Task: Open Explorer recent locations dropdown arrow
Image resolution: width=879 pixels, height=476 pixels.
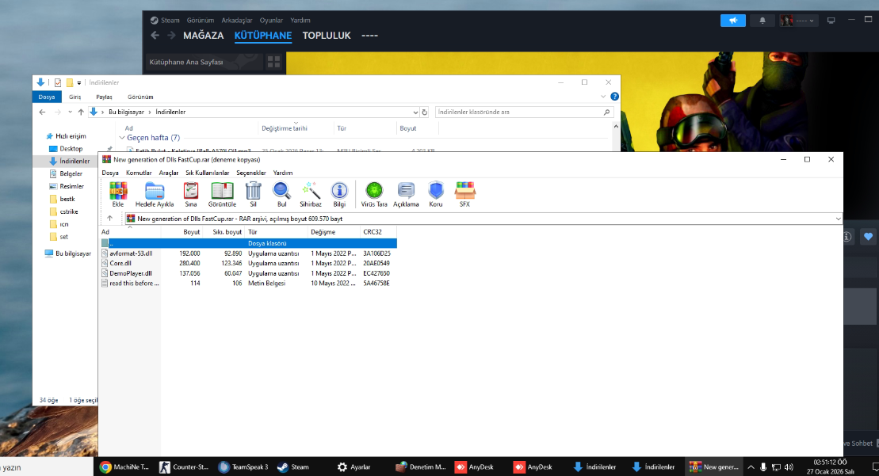Action: [x=70, y=112]
